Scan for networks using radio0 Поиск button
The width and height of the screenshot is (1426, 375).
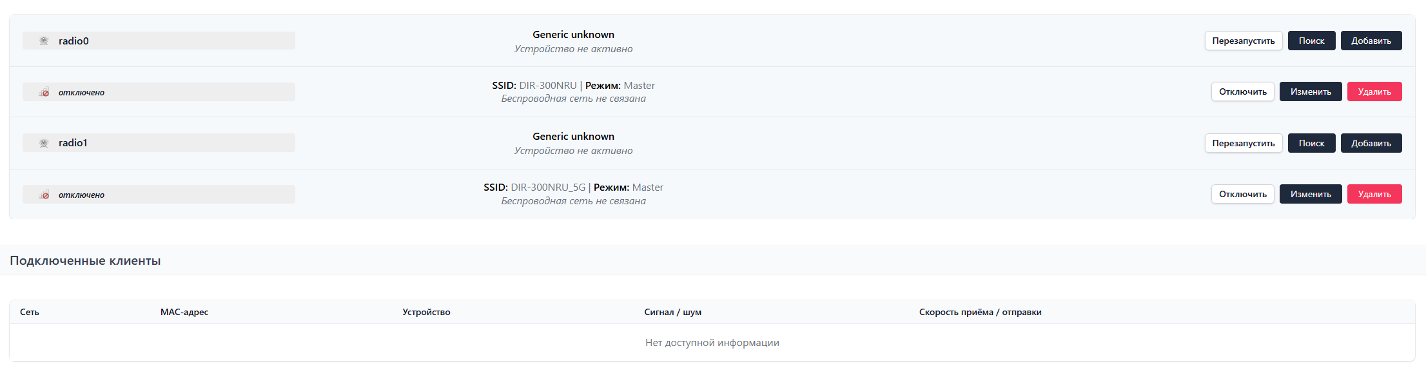[1311, 41]
